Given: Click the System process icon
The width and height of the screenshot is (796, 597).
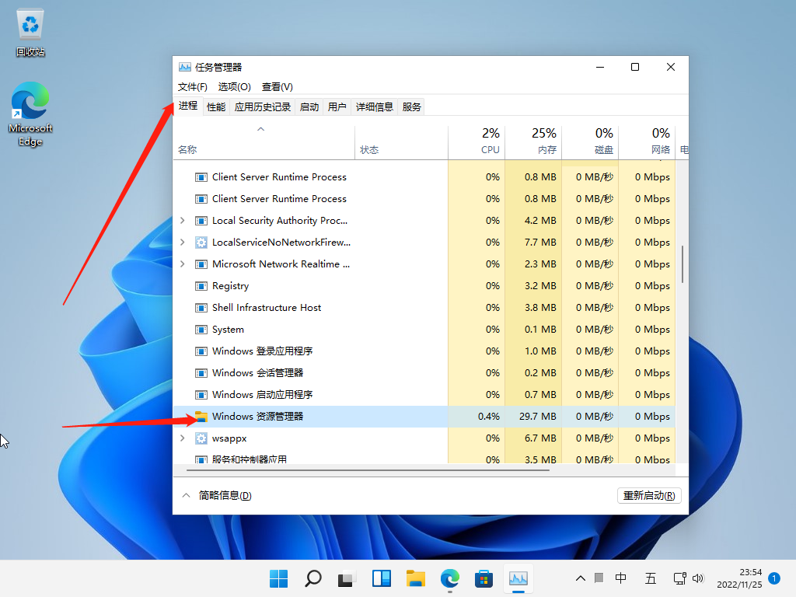Looking at the screenshot, I should point(201,330).
